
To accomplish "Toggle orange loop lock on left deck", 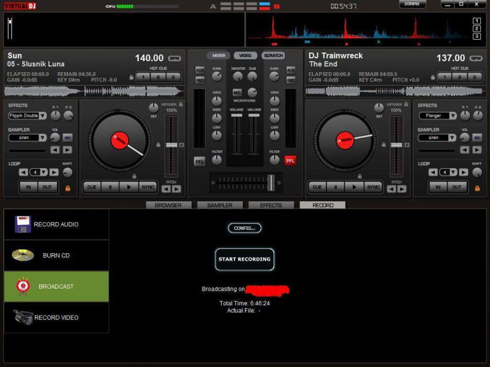I will pos(67,188).
